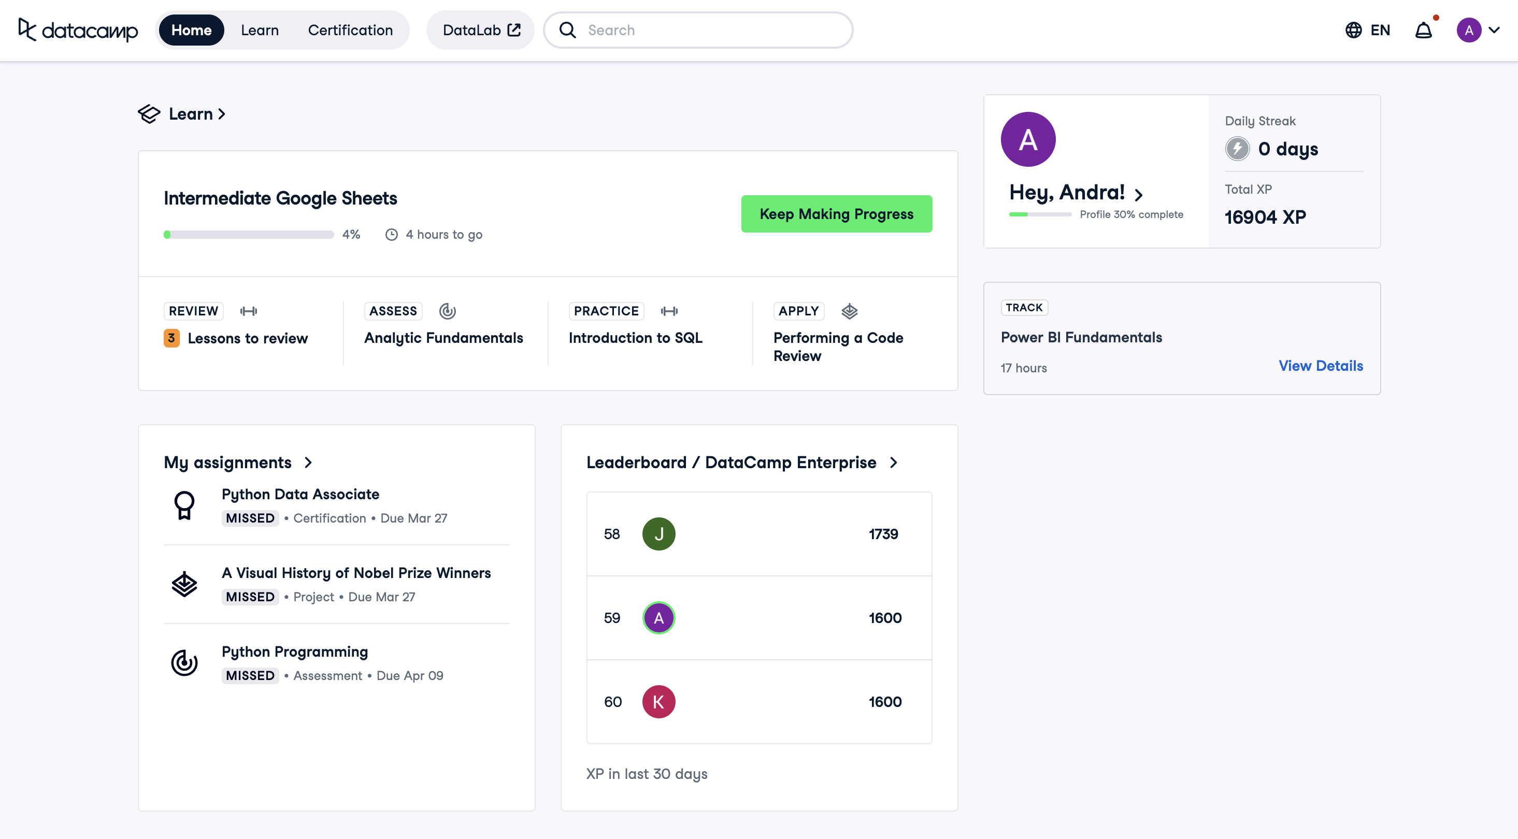Screen dimensions: 1518x839
Task: Click the Keep Making Progress button
Action: (836, 214)
